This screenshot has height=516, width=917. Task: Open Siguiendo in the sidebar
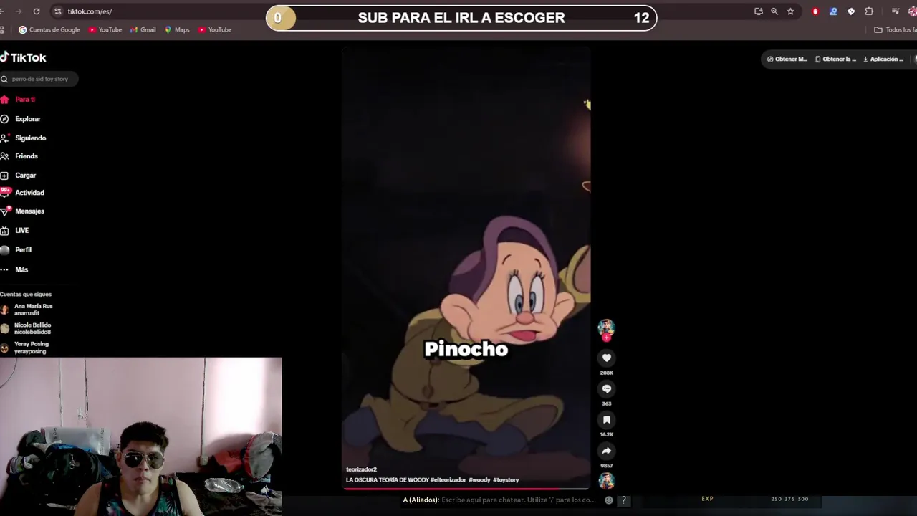coord(24,138)
